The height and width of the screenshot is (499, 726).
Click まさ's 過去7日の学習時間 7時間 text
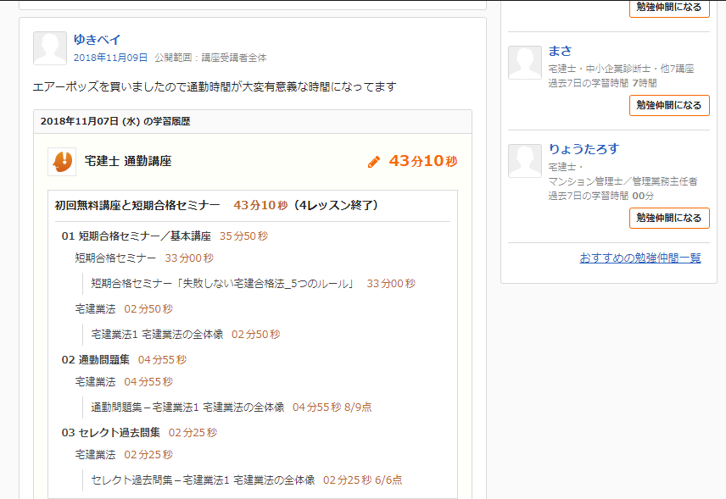(x=603, y=83)
